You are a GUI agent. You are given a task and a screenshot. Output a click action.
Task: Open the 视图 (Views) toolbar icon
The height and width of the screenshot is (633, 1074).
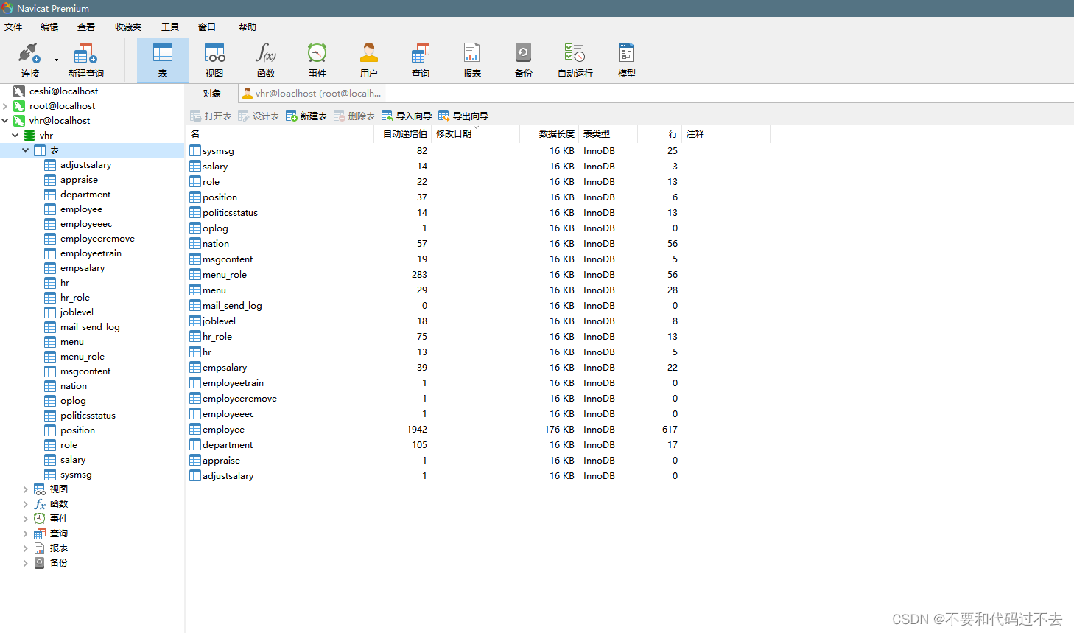pos(214,59)
